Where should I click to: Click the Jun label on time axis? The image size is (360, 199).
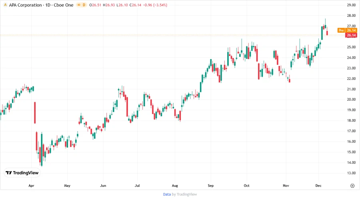tap(103, 186)
